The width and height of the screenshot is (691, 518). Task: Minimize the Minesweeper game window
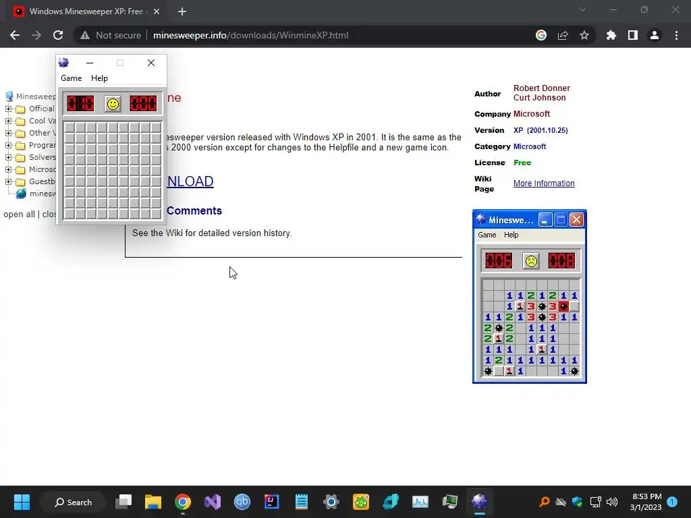pos(90,63)
